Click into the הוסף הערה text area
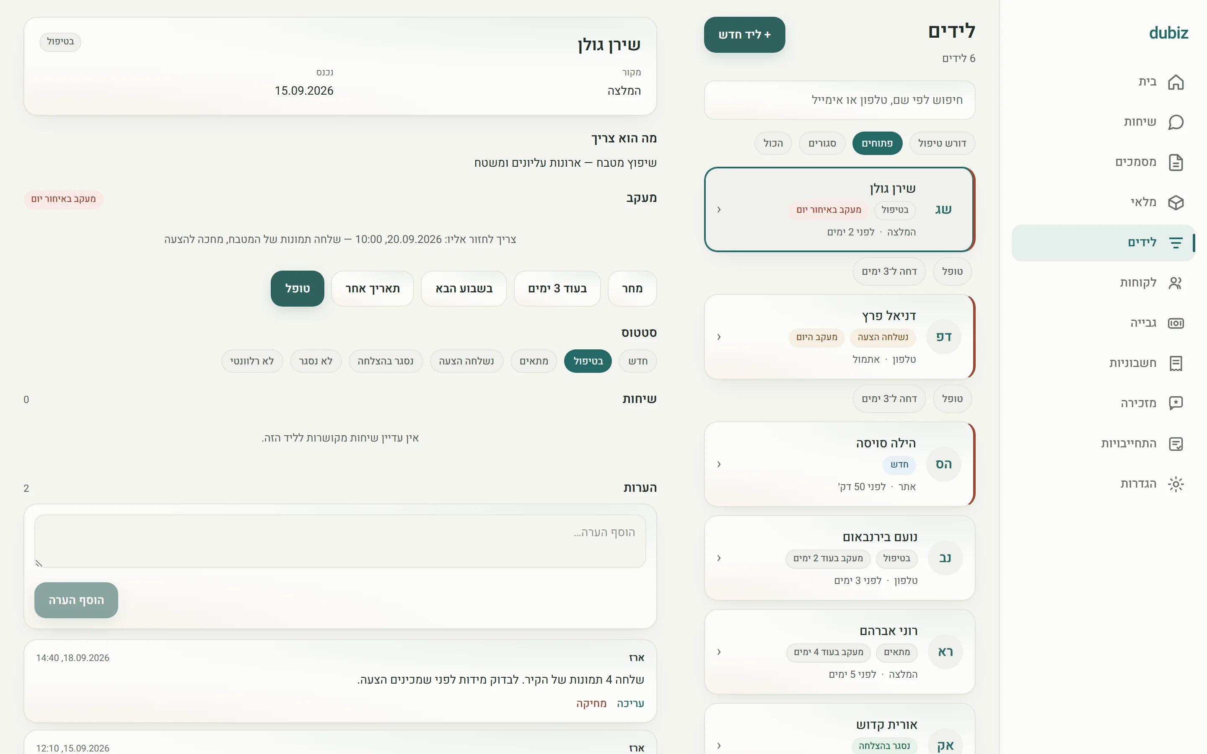The image size is (1207, 754). tap(340, 541)
